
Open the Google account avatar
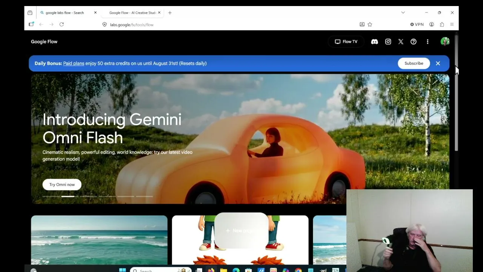[445, 42]
